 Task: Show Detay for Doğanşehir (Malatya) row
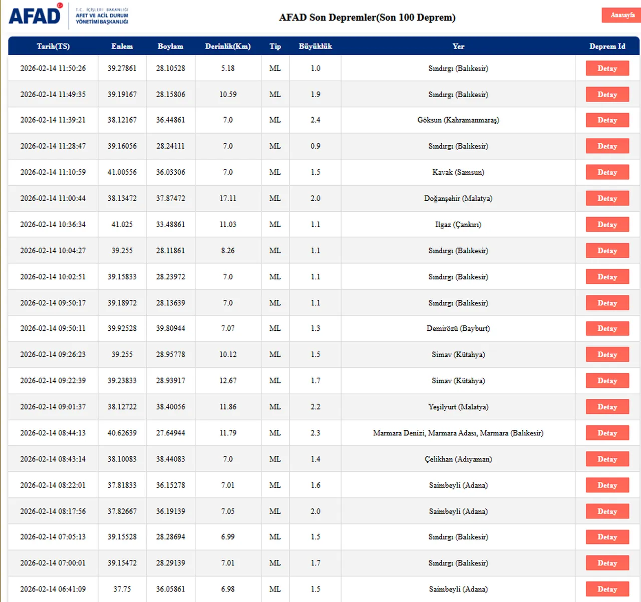click(607, 199)
